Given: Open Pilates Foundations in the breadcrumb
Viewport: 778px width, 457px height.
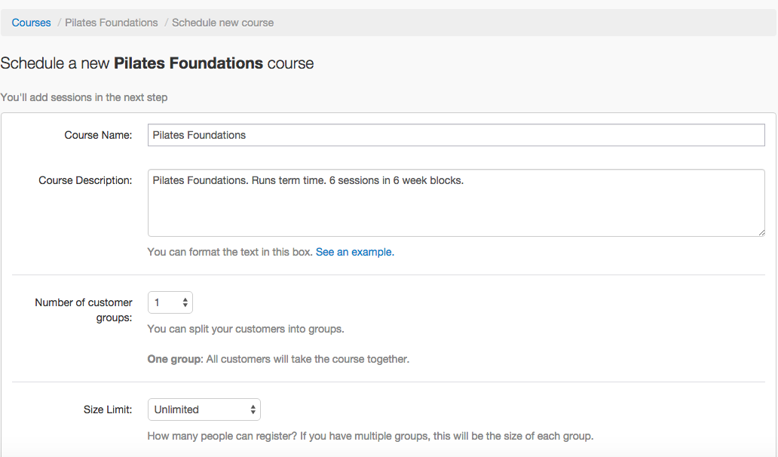Looking at the screenshot, I should [112, 23].
